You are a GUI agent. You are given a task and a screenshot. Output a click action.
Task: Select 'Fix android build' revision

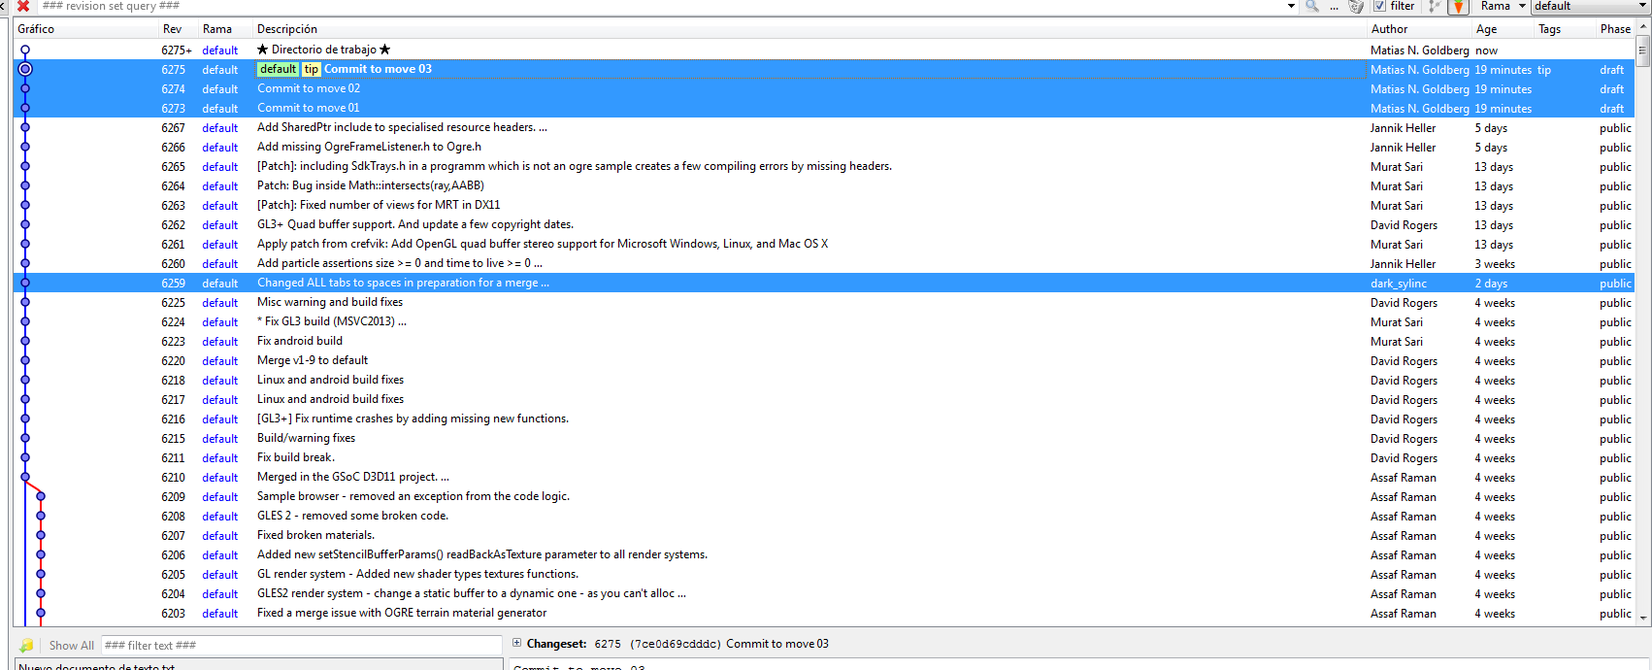(824, 341)
